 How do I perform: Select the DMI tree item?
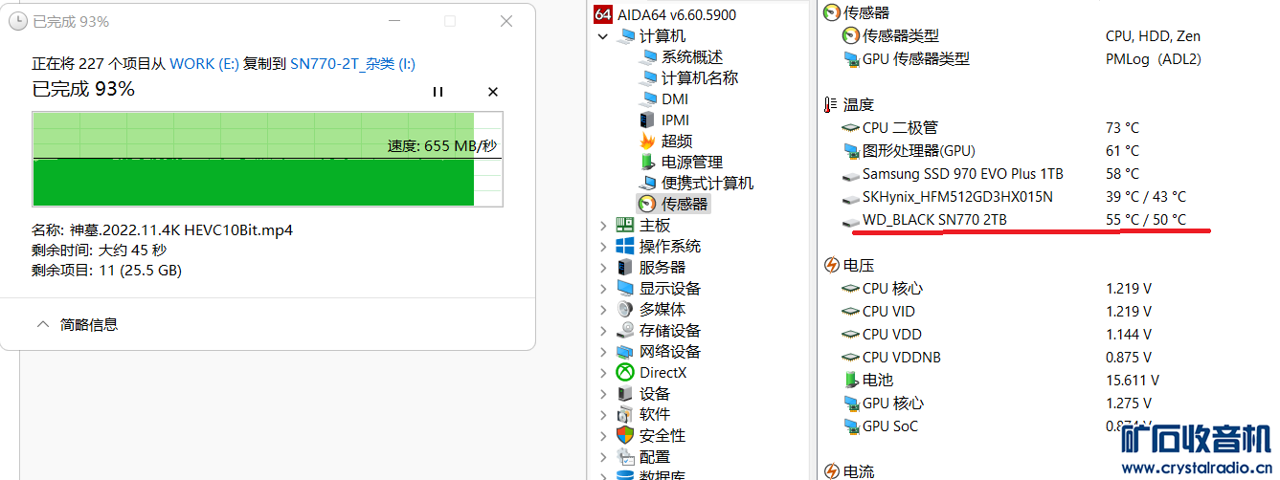tap(675, 99)
